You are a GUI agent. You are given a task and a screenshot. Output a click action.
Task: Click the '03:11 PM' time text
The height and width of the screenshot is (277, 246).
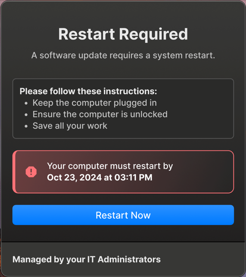pos(133,178)
